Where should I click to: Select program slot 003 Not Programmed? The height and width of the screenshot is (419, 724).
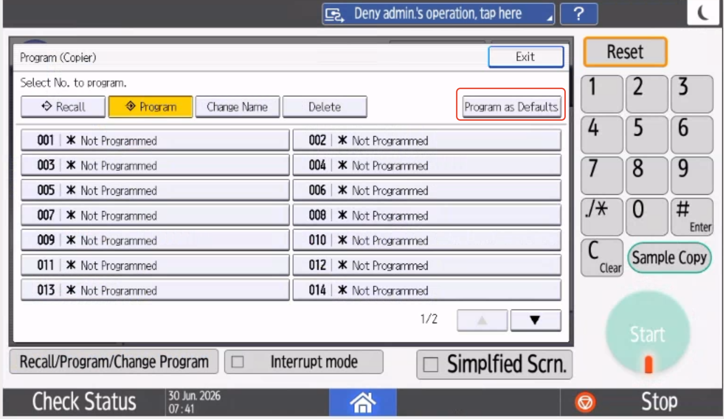point(155,165)
